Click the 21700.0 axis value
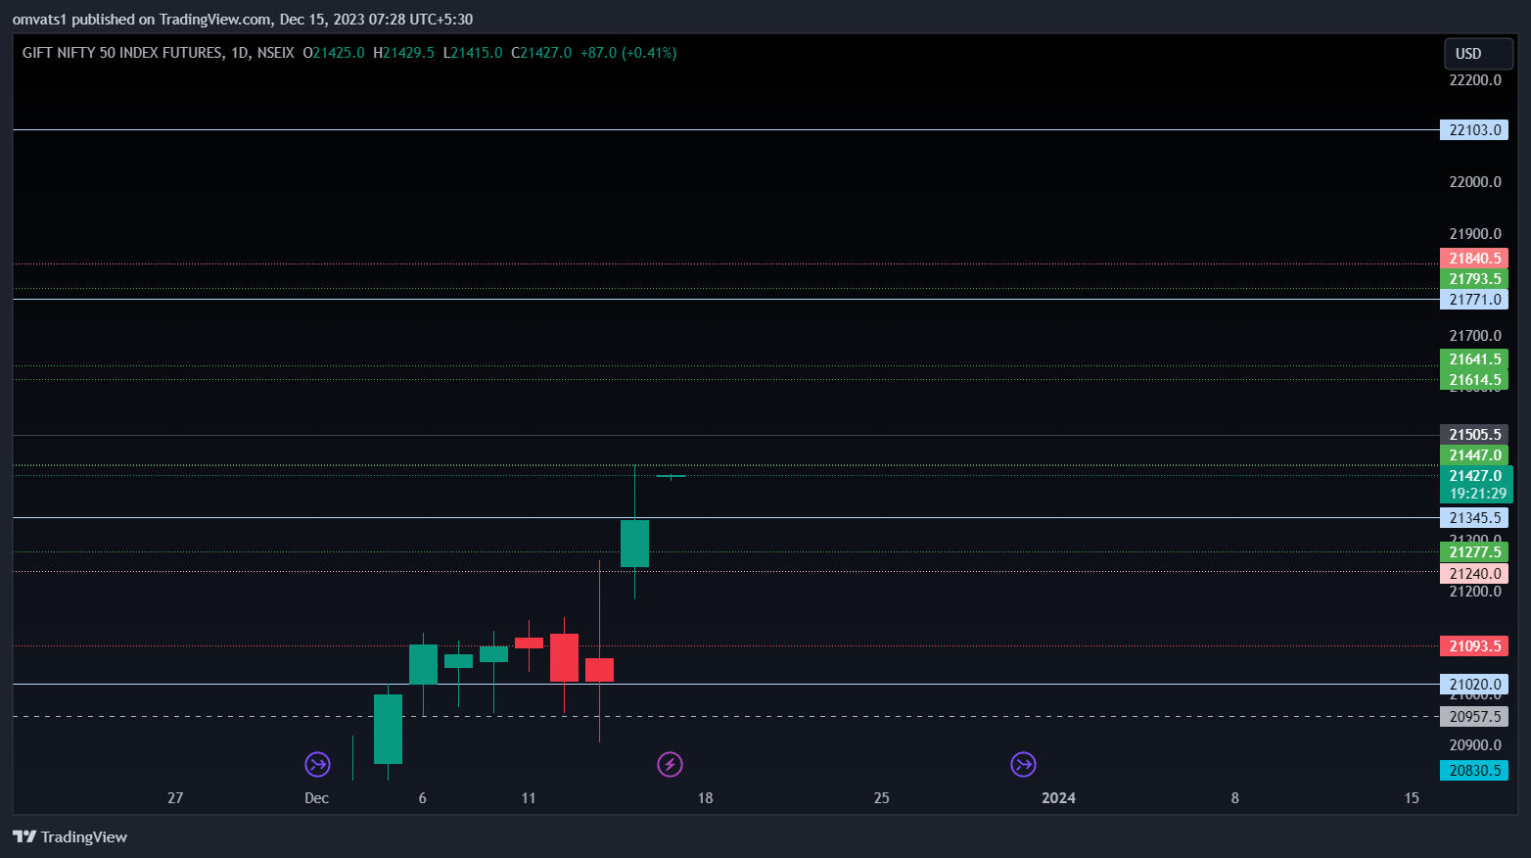This screenshot has width=1531, height=858. tap(1475, 336)
